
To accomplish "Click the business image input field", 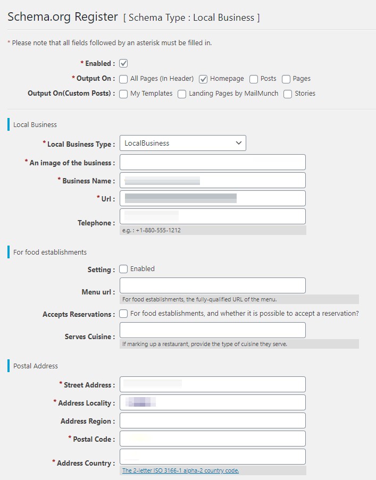I will [213, 162].
